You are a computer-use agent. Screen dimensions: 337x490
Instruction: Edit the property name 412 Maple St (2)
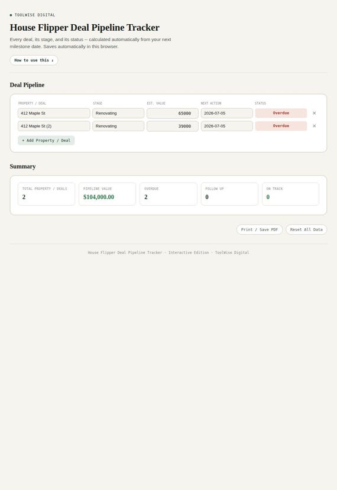54,126
